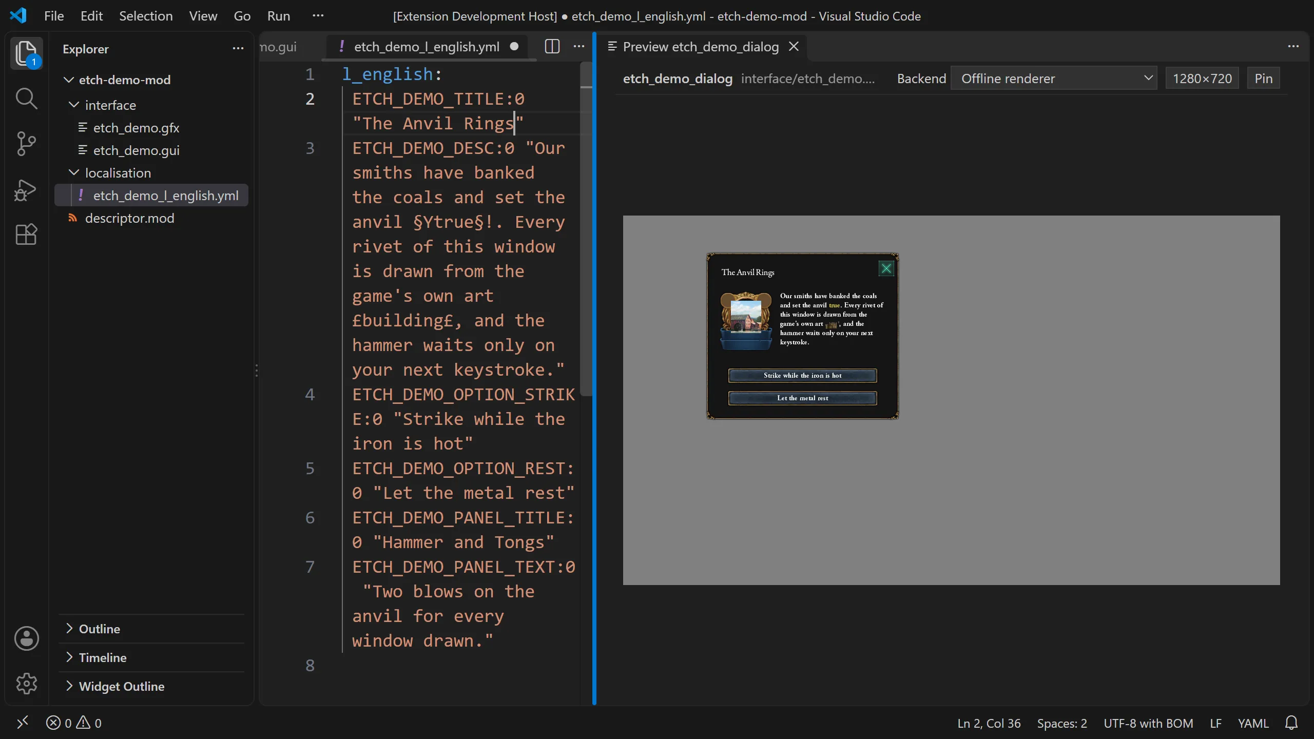Click the editor vertical scrollbar thumb

pyautogui.click(x=586, y=228)
